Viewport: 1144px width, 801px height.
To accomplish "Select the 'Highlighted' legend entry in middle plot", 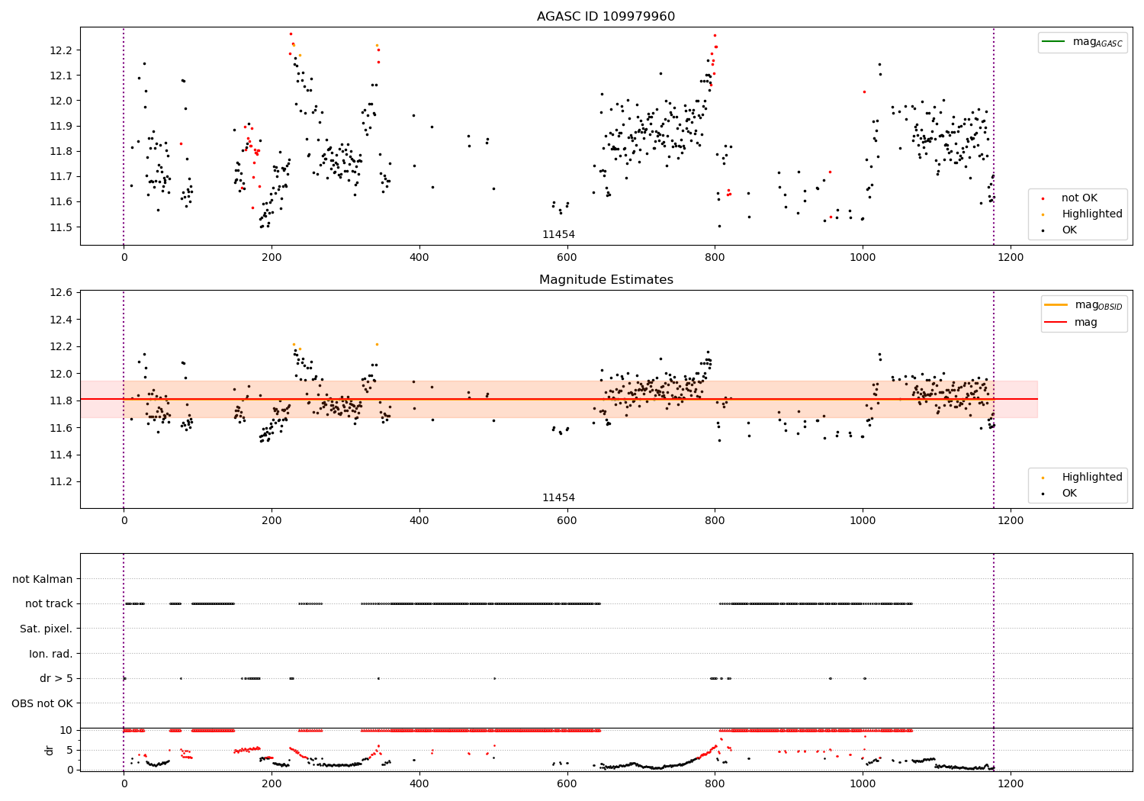I will pos(1092,478).
